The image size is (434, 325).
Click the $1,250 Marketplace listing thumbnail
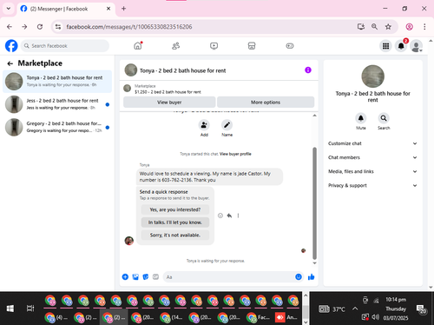point(127,89)
